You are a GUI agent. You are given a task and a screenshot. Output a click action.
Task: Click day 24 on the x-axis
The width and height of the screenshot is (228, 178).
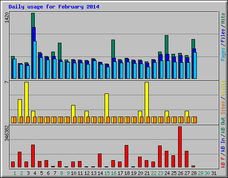(x=167, y=173)
